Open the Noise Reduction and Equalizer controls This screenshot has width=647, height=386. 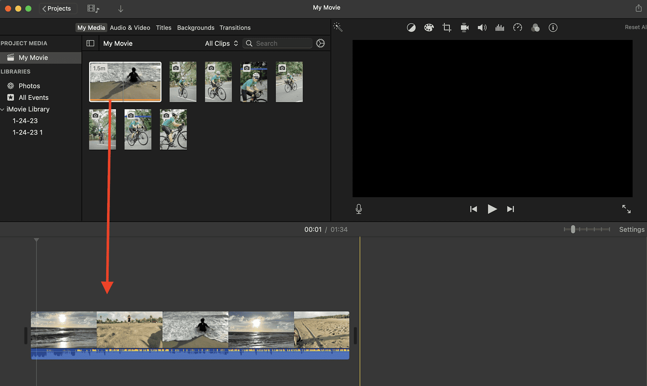500,27
